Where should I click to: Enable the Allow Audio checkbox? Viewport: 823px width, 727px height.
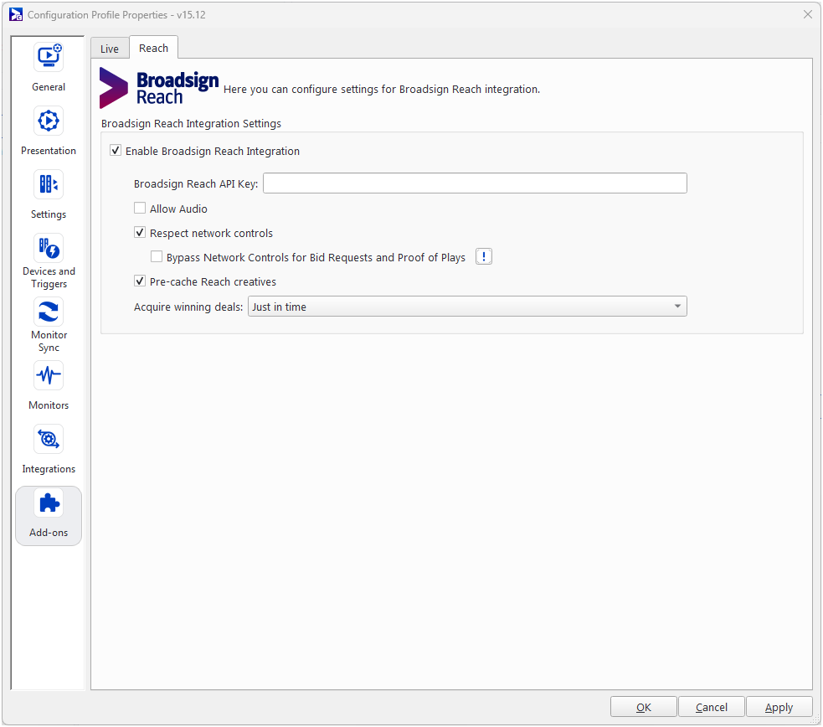[140, 209]
